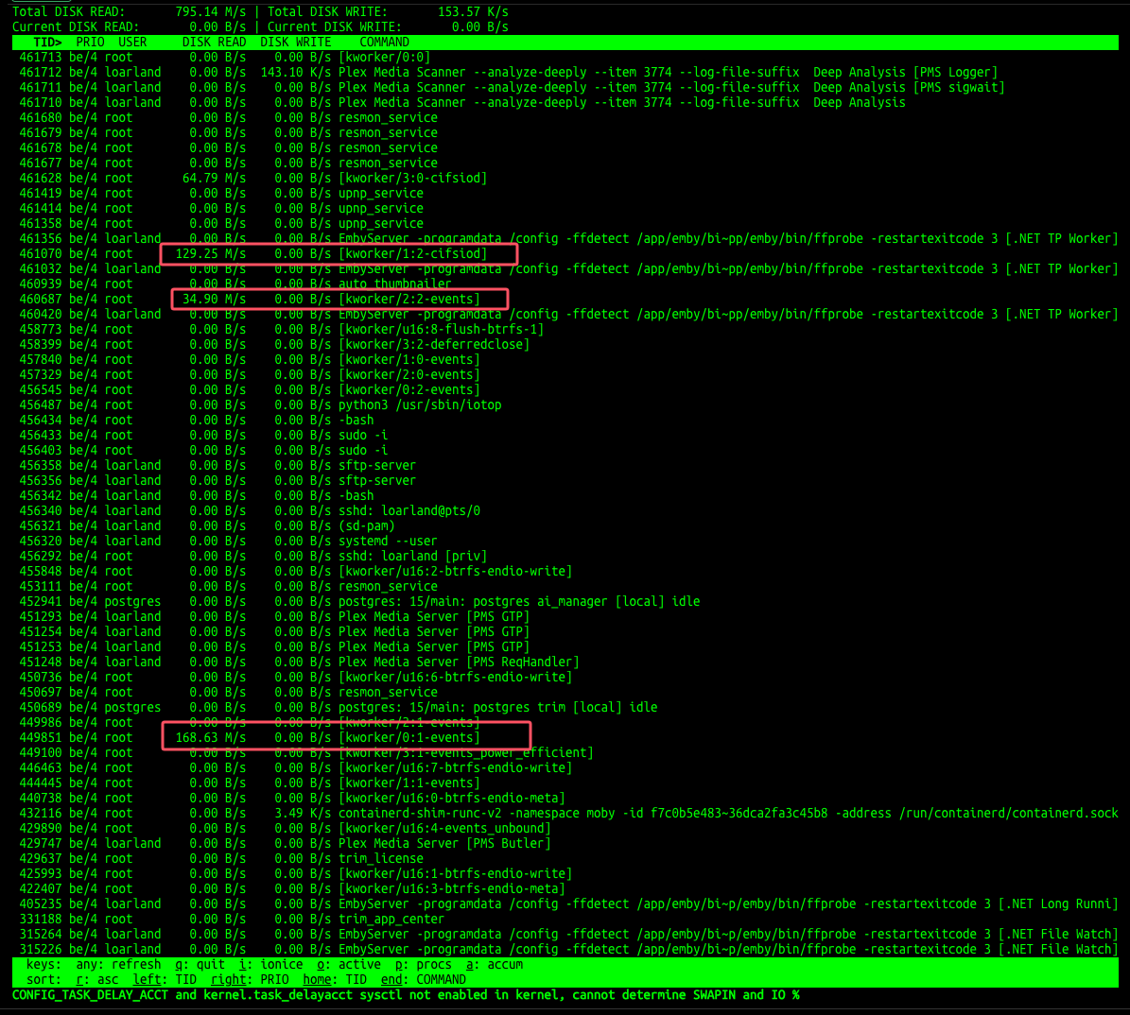Select the Plex Media Scanner PMS sigwait row

tap(565, 88)
